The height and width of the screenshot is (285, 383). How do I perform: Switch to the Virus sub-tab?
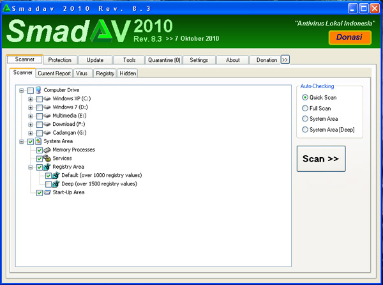point(82,73)
